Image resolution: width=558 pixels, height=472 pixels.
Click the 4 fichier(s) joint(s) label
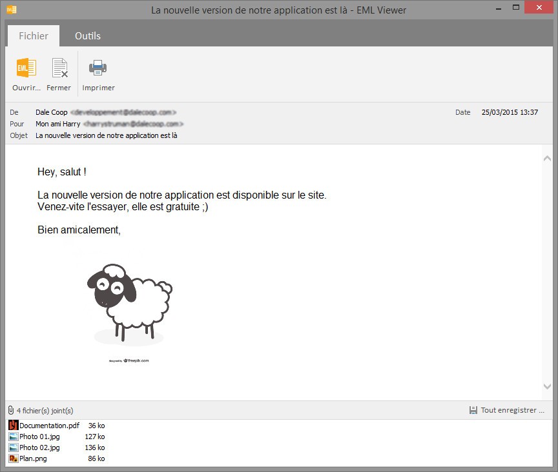click(45, 411)
